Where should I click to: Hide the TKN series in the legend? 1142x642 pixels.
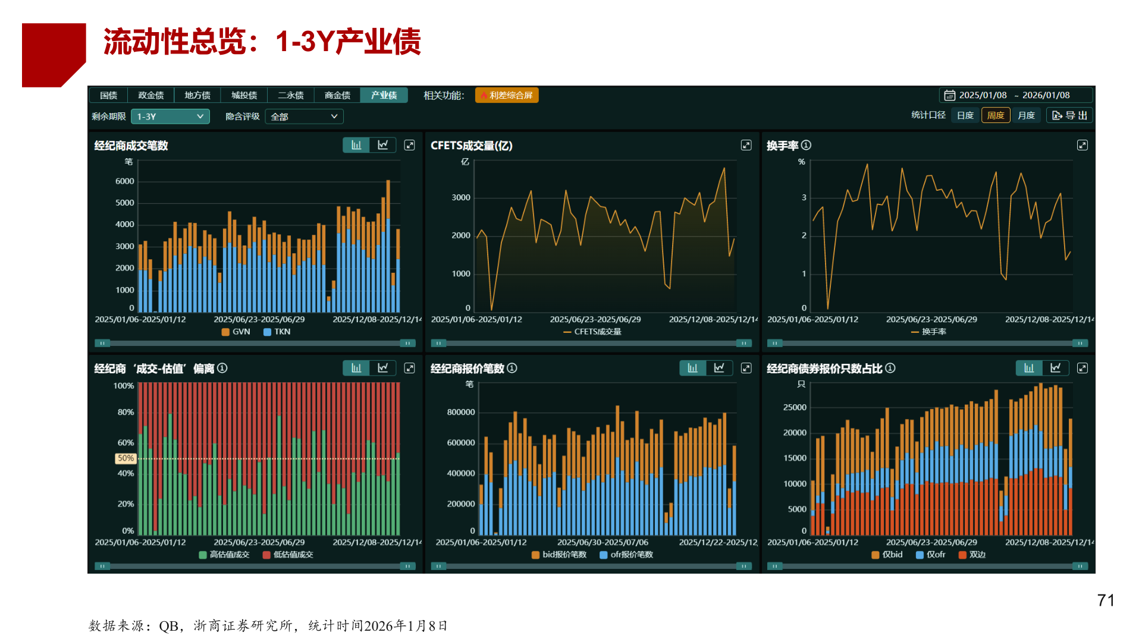[x=277, y=332]
